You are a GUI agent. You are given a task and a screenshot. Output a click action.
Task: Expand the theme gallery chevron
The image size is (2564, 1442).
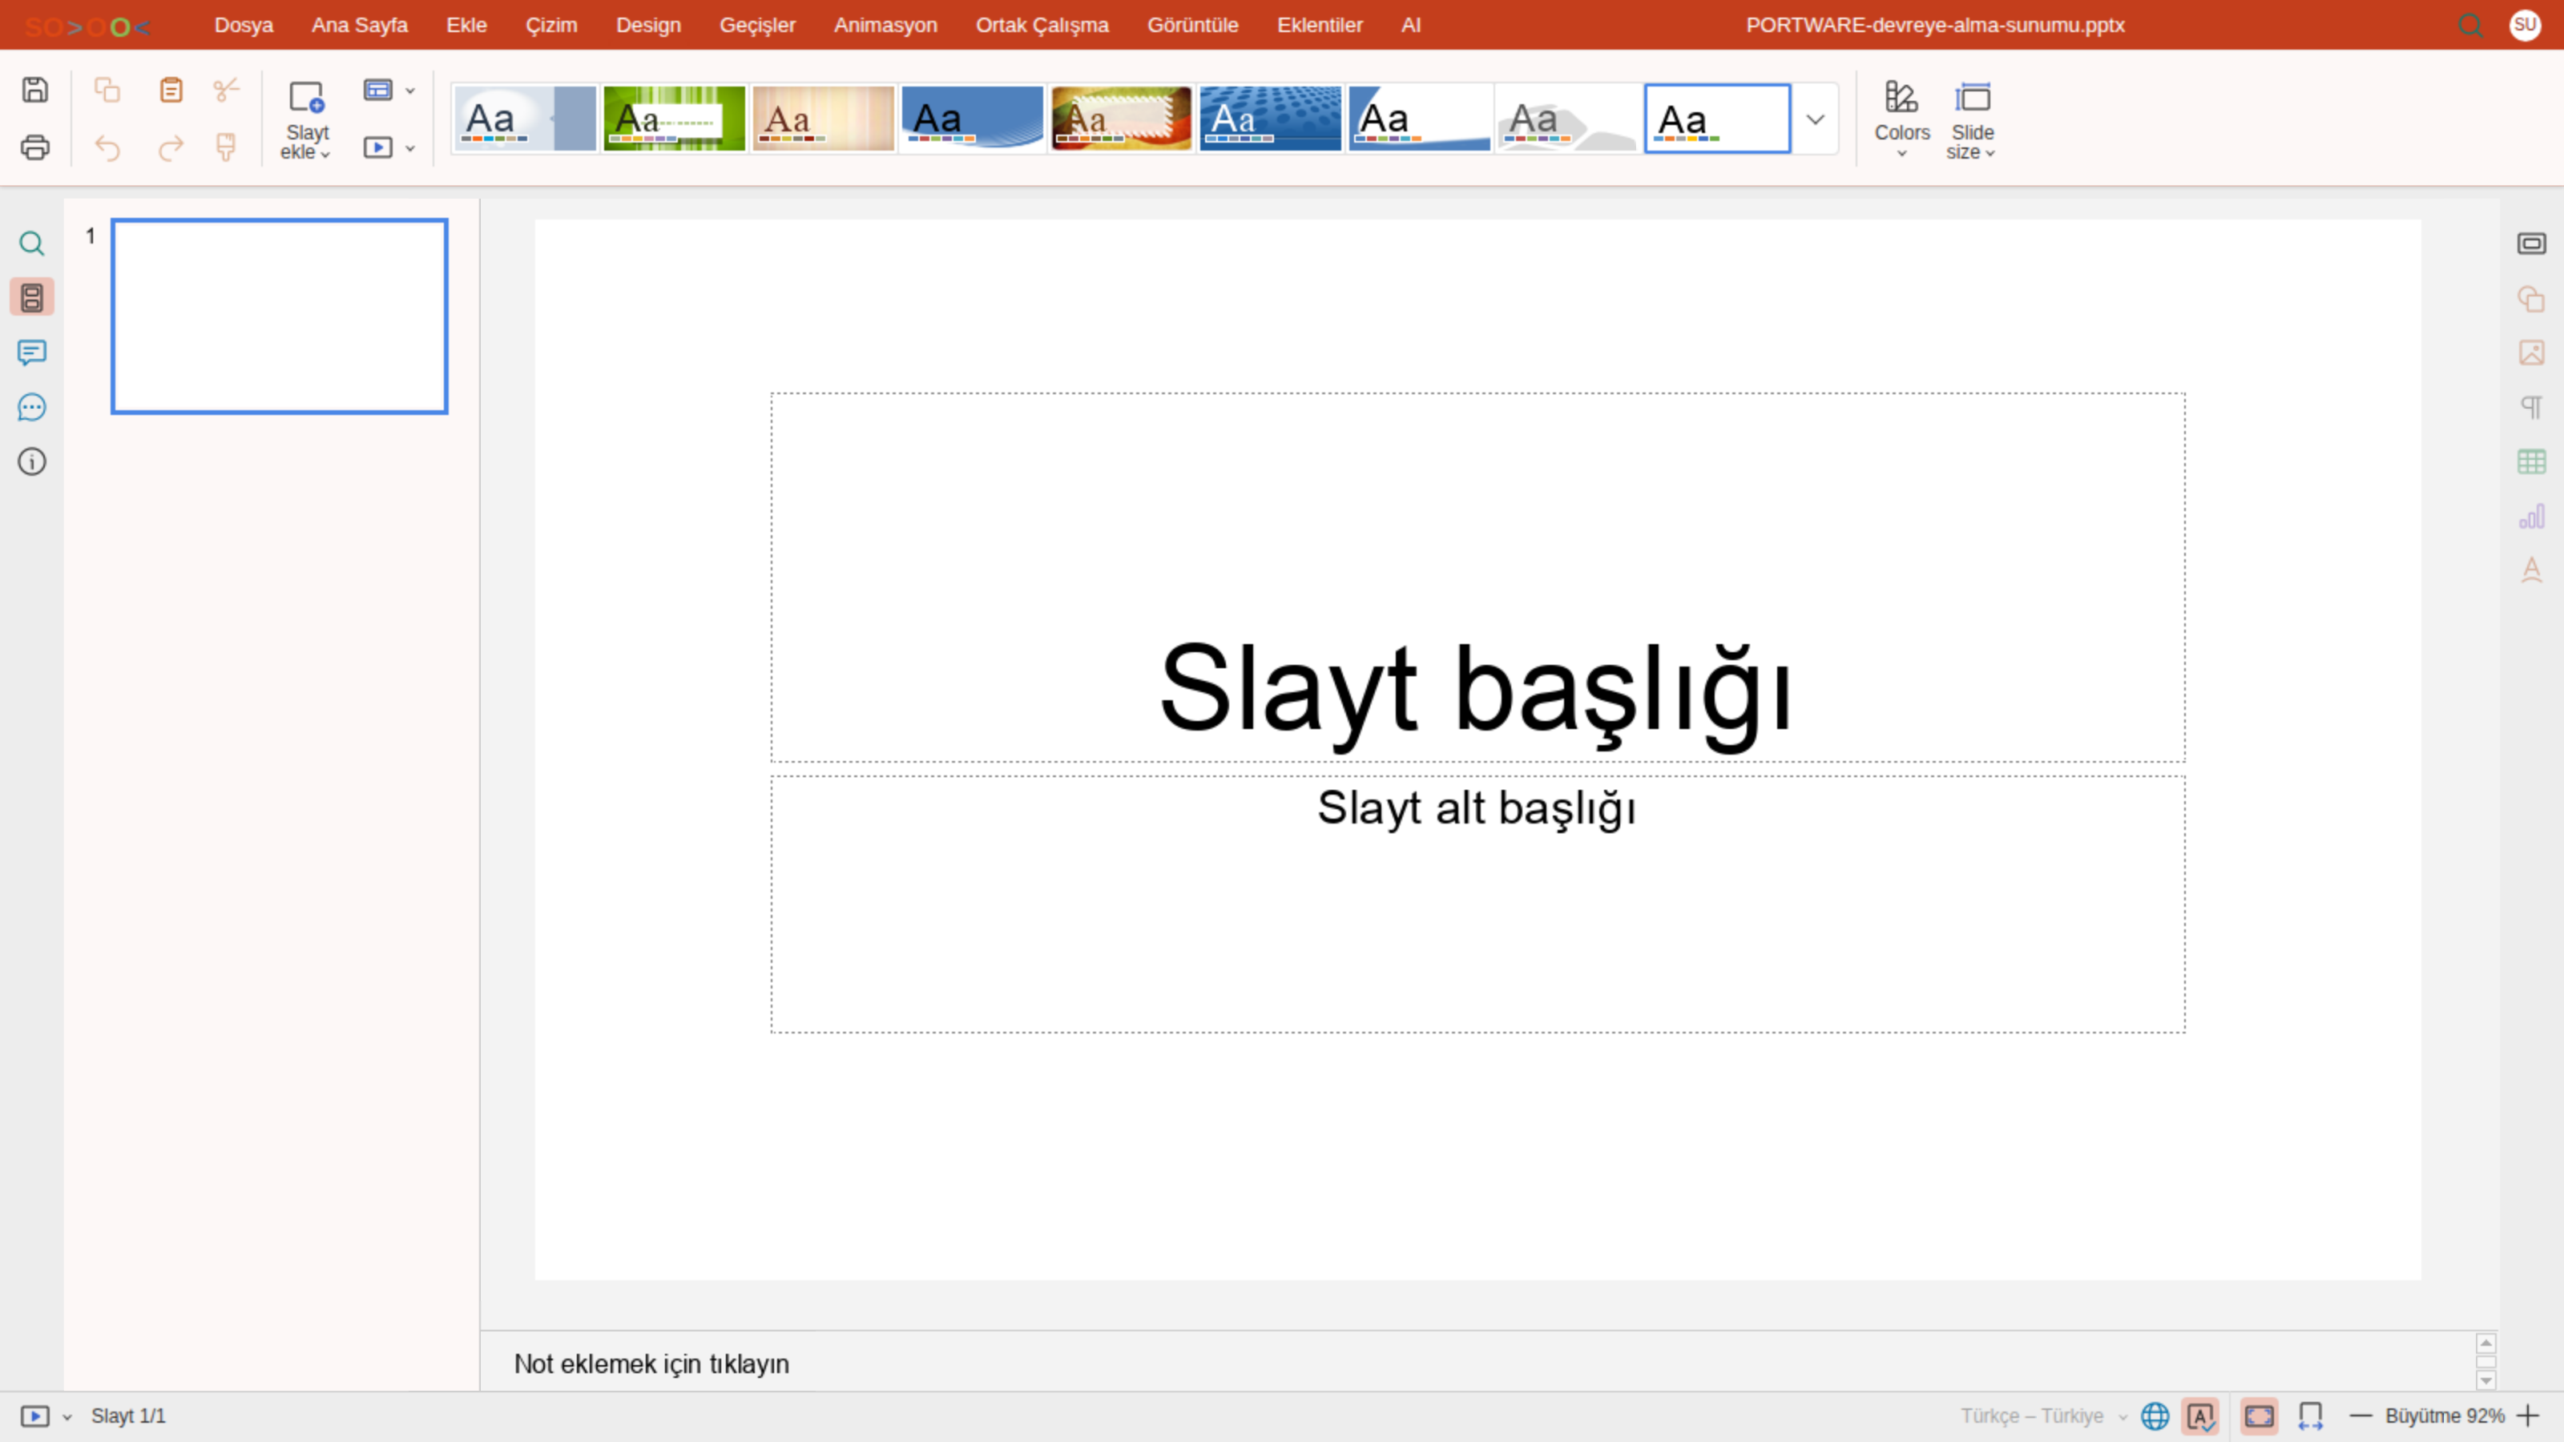click(1815, 119)
